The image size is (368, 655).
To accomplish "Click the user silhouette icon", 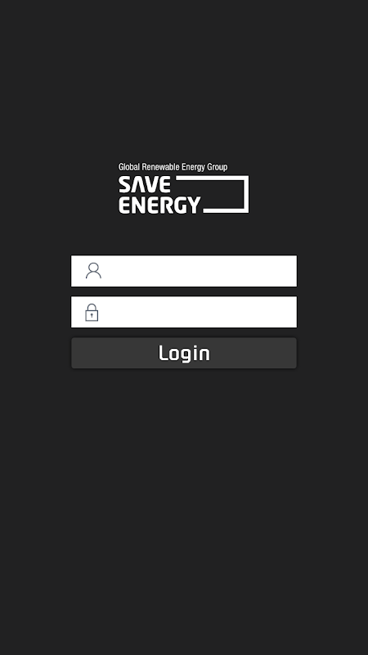I will point(93,271).
